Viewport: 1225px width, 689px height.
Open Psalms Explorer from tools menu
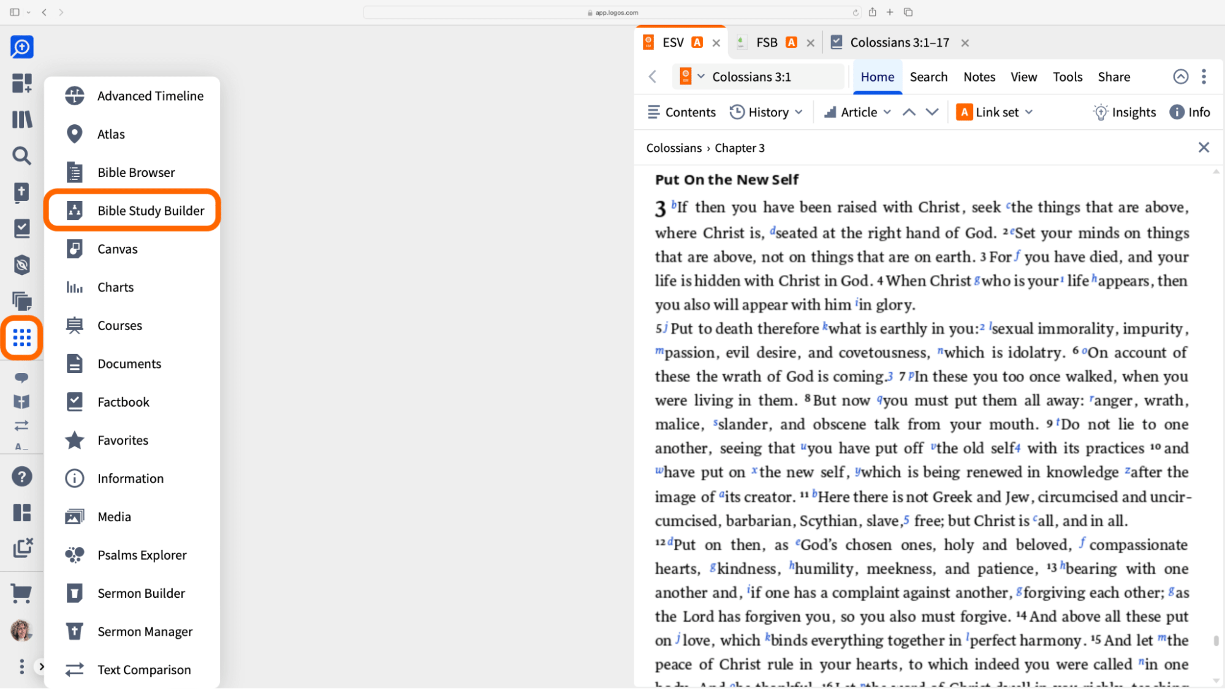(x=132, y=555)
